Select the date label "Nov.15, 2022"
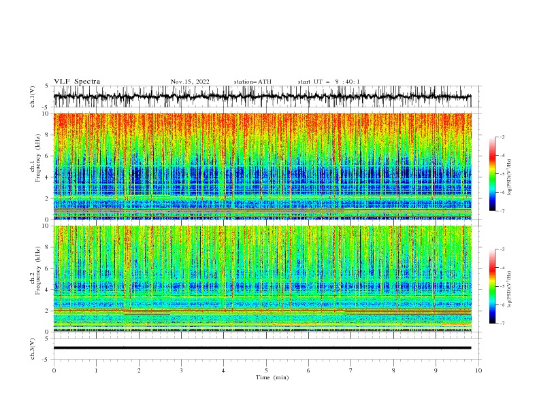Viewport: 539px width, 416px height. click(190, 82)
